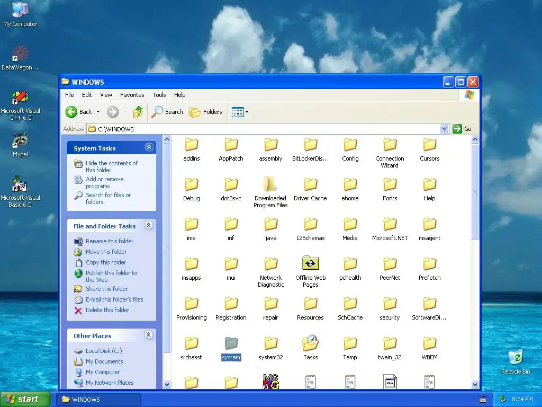Screen dimensions: 542x407
Task: Select the Fonts folder
Action: [390, 189]
